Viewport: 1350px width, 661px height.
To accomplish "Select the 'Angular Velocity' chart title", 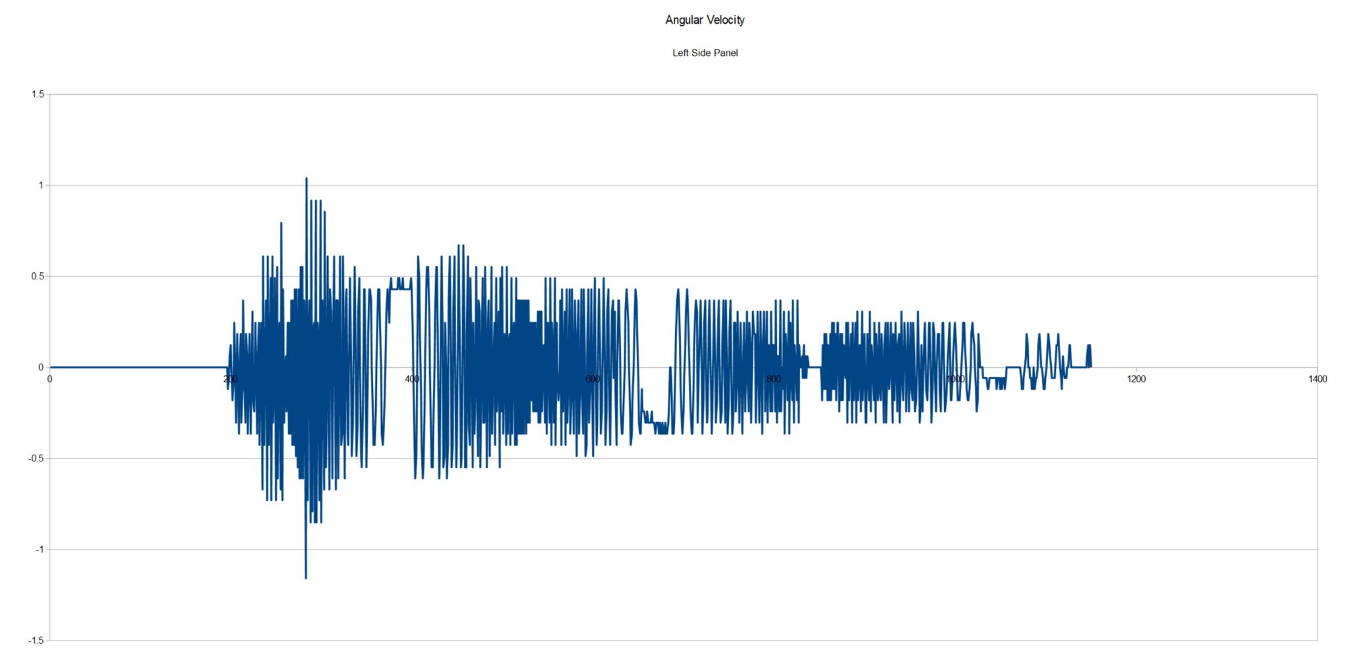I will (705, 20).
